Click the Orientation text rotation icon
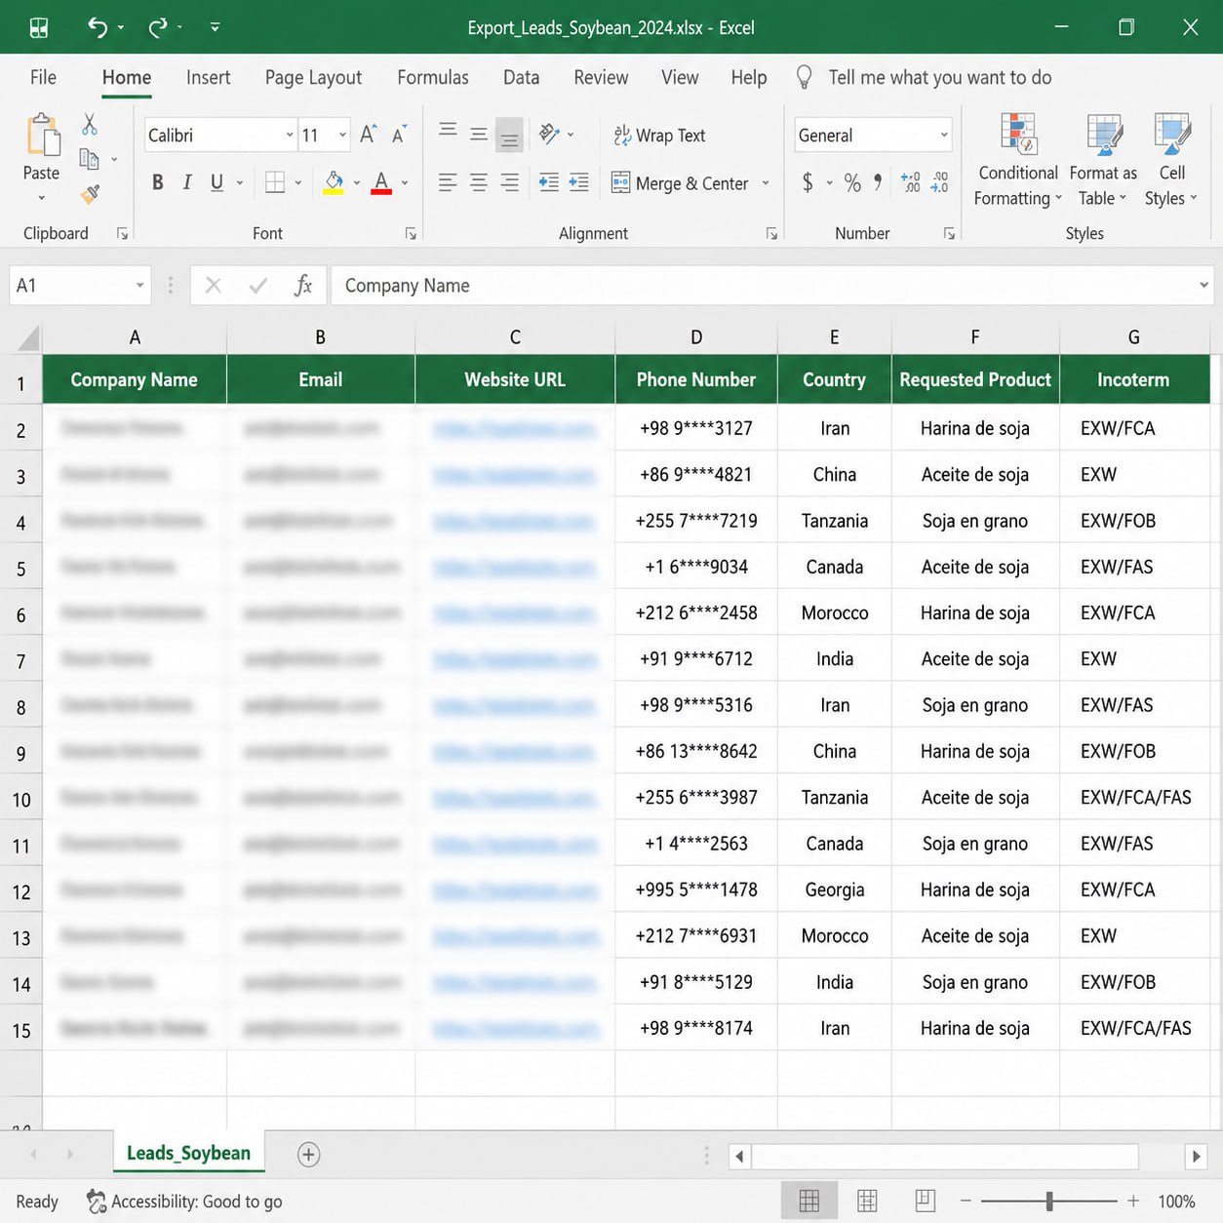The width and height of the screenshot is (1223, 1223). 549,135
